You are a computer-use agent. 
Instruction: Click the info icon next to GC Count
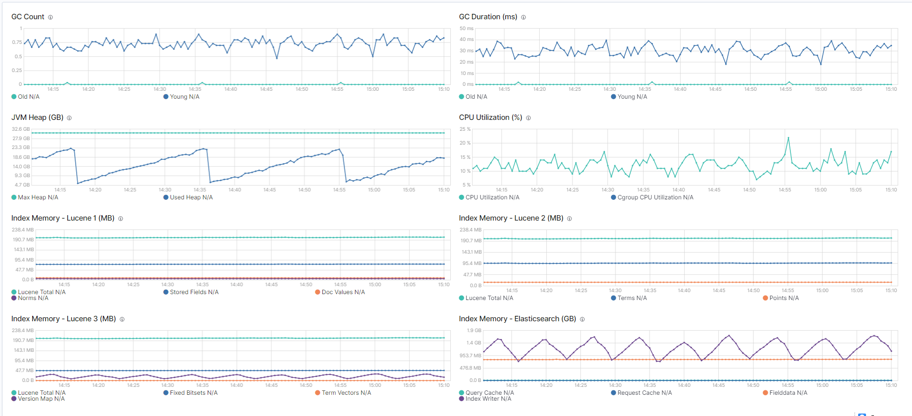[x=50, y=17]
